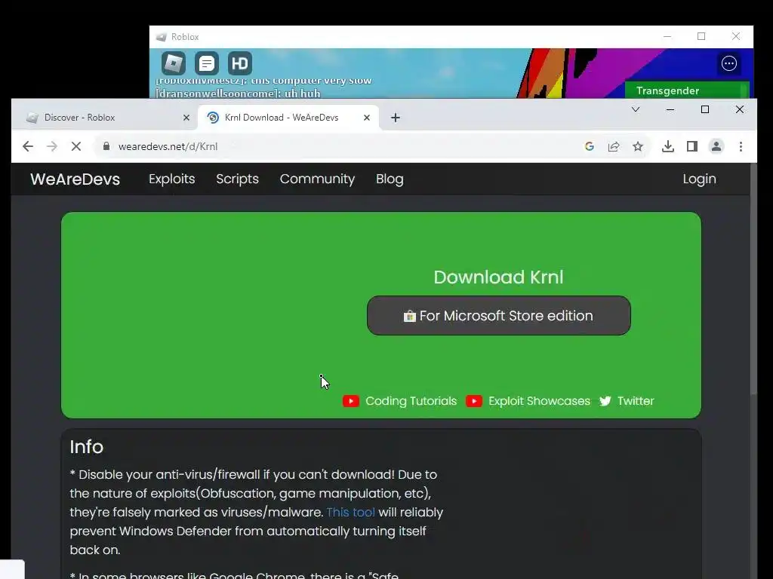
Task: Open the three-dots menu in Roblox game window
Action: (x=729, y=63)
